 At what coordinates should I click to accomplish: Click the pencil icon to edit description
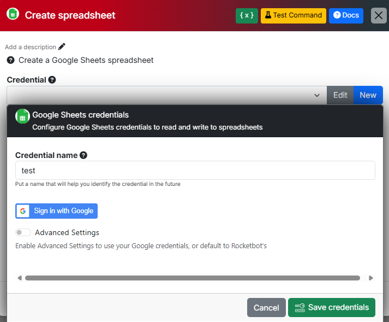(62, 47)
